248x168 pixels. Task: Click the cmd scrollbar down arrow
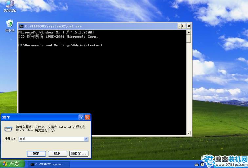click(189, 133)
